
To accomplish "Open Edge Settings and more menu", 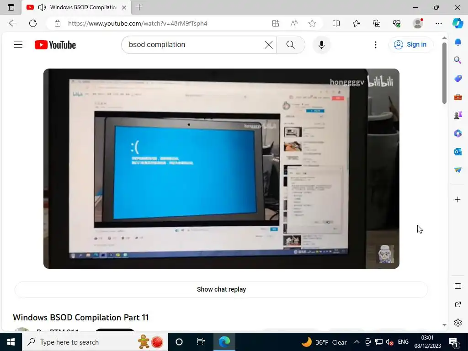I will (x=438, y=23).
